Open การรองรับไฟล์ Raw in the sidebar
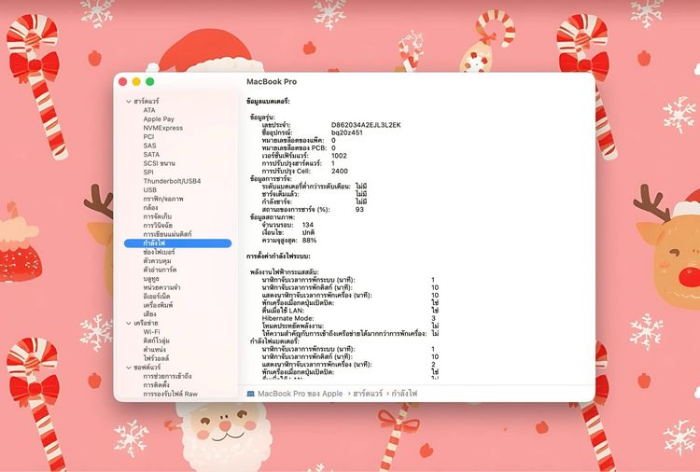The height and width of the screenshot is (472, 700). pos(170,394)
